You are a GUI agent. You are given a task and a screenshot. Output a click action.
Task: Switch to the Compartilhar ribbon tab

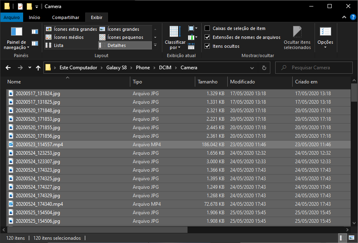point(65,17)
